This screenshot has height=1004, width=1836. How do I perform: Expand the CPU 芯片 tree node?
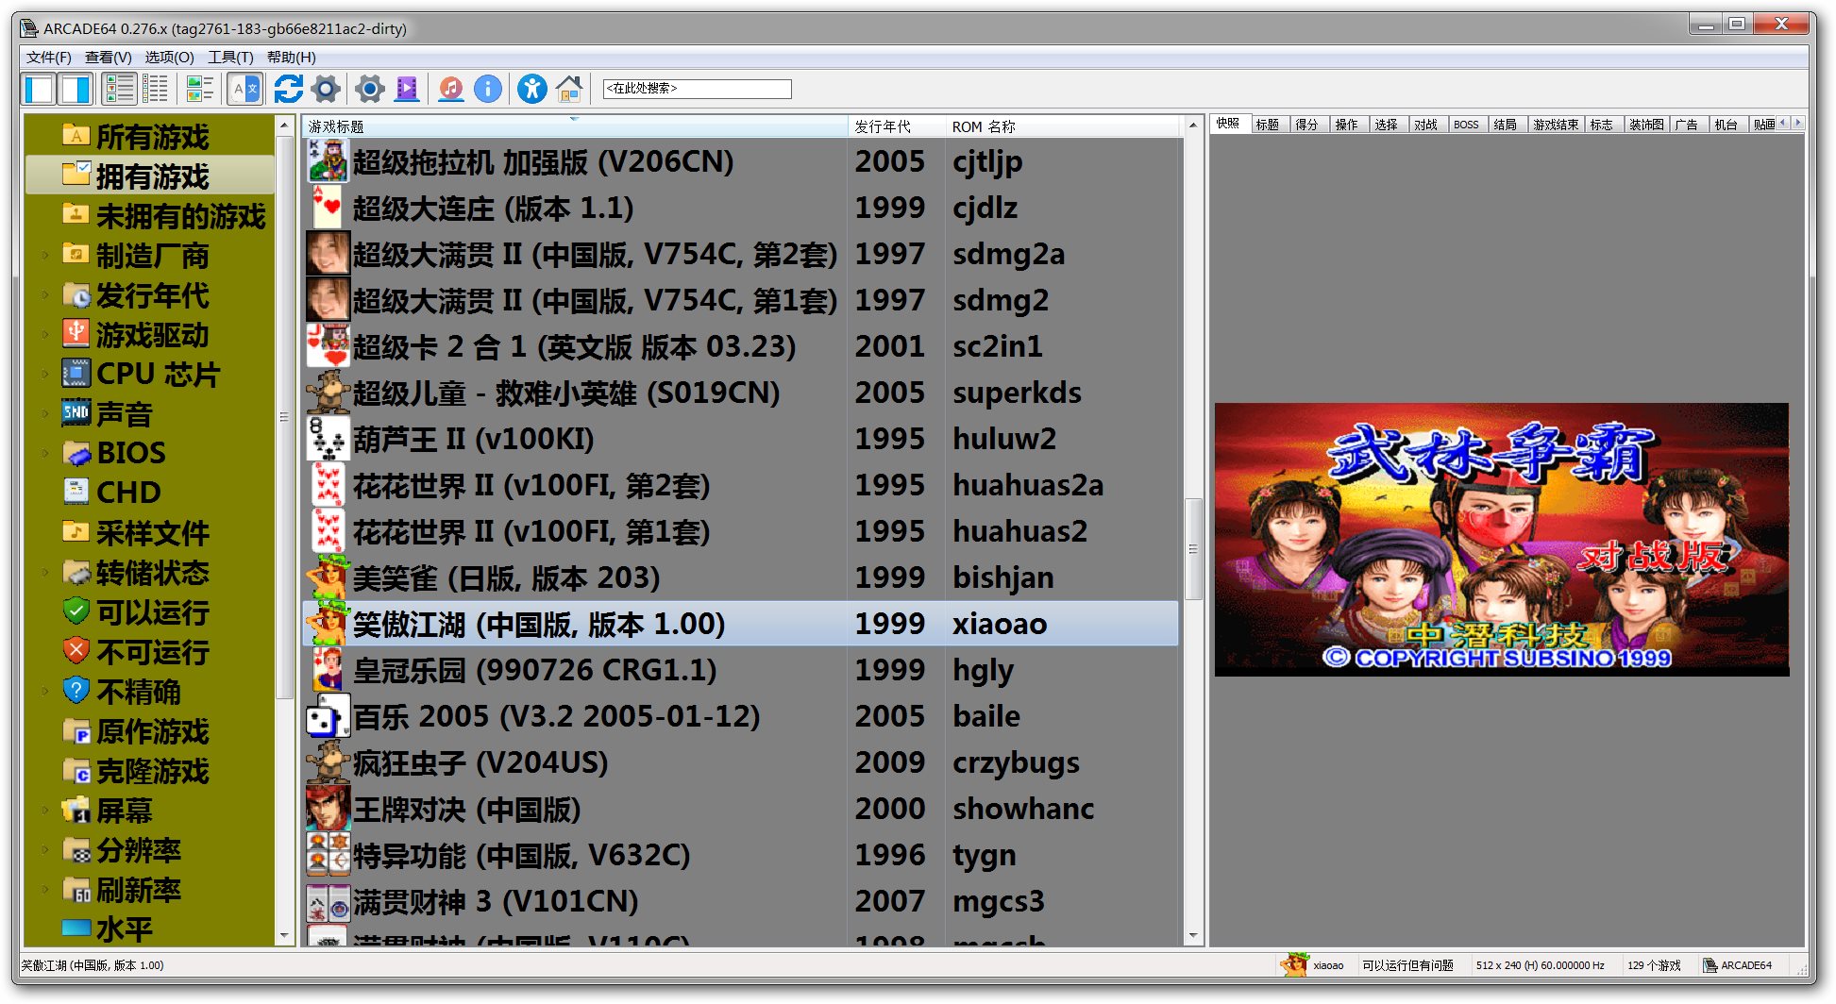tap(45, 374)
